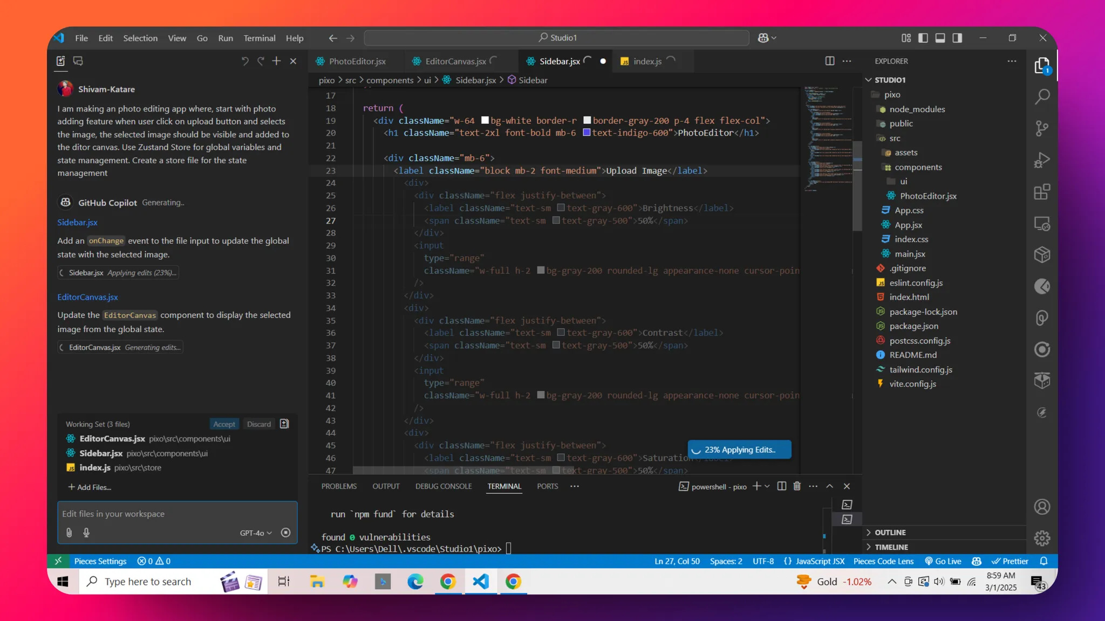The height and width of the screenshot is (621, 1105).
Task: Open new terminal launch profile dropdown
Action: pyautogui.click(x=767, y=486)
